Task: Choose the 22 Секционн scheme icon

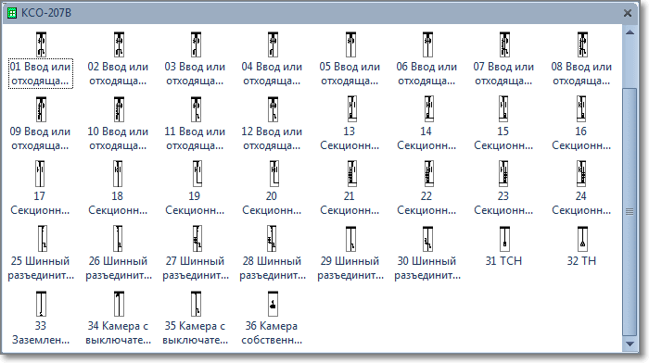Action: pyautogui.click(x=428, y=174)
